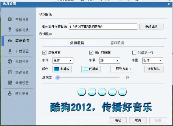The height and width of the screenshot is (126, 173).
Task: Toggle the 总在最前 checkbox
Action: 44,52
